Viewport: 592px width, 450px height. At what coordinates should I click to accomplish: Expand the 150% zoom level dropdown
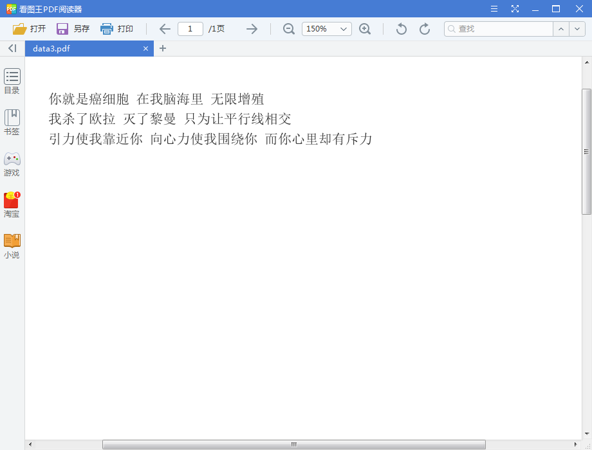(327, 29)
